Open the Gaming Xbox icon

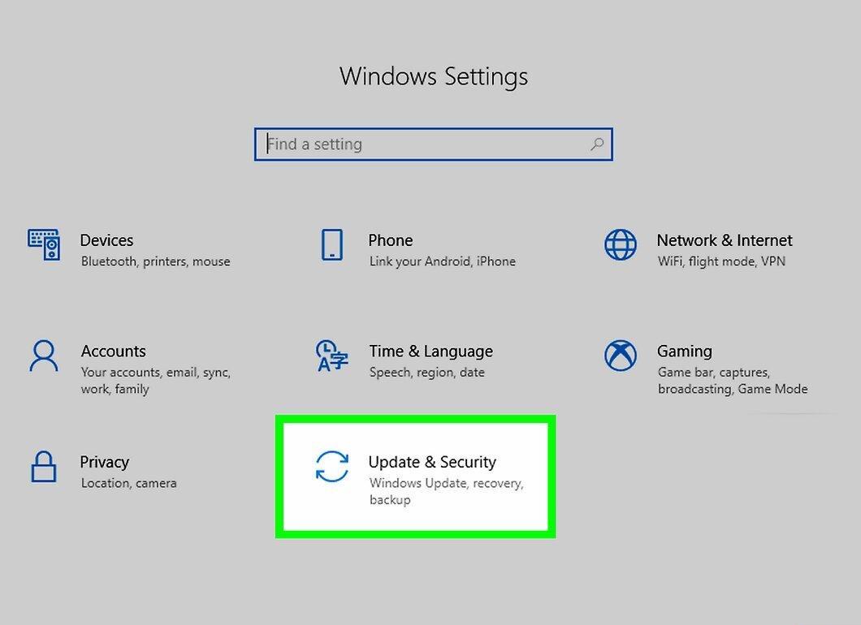coord(621,356)
